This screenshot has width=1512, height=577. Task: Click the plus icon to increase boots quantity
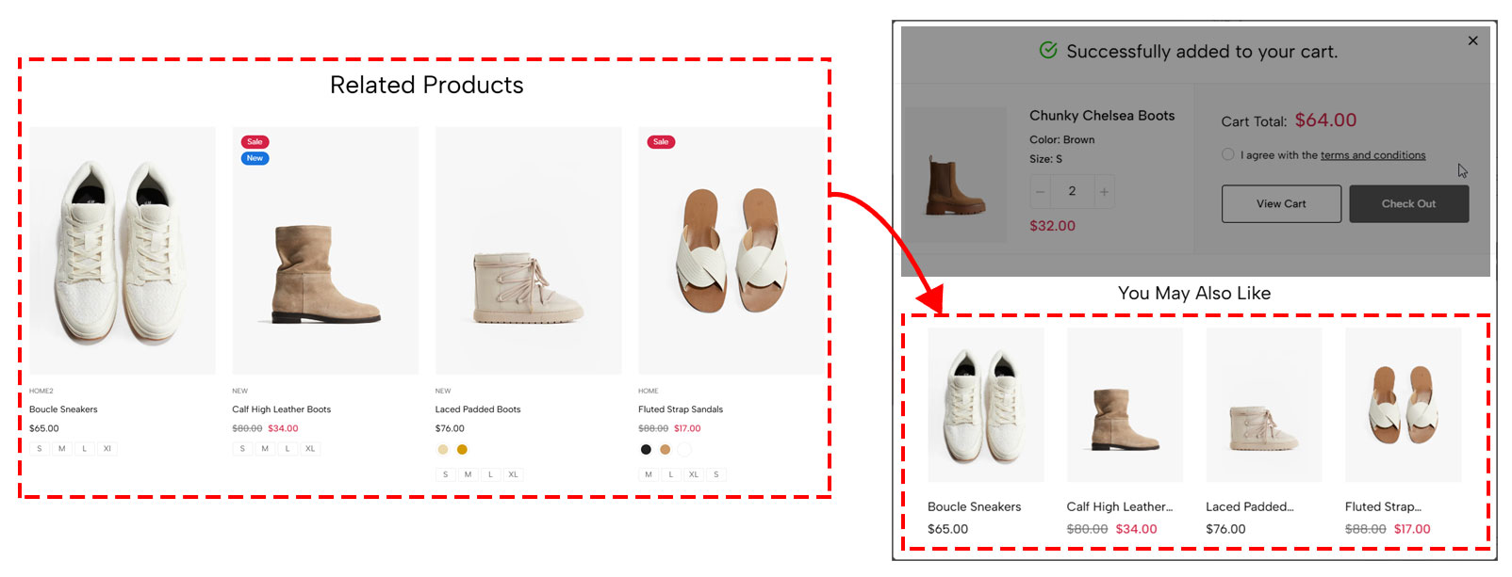[x=1103, y=191]
